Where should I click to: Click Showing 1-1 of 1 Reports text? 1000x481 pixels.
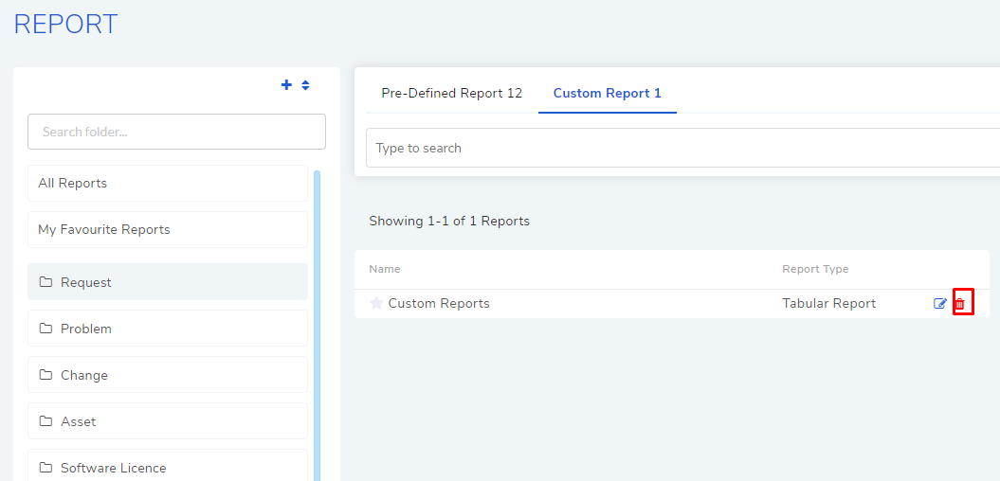pos(449,221)
